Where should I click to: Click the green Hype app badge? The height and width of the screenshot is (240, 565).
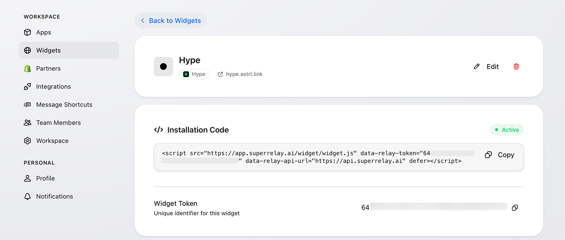[194, 74]
